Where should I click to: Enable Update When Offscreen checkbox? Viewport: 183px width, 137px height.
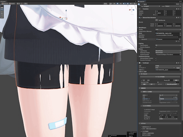click(x=156, y=31)
